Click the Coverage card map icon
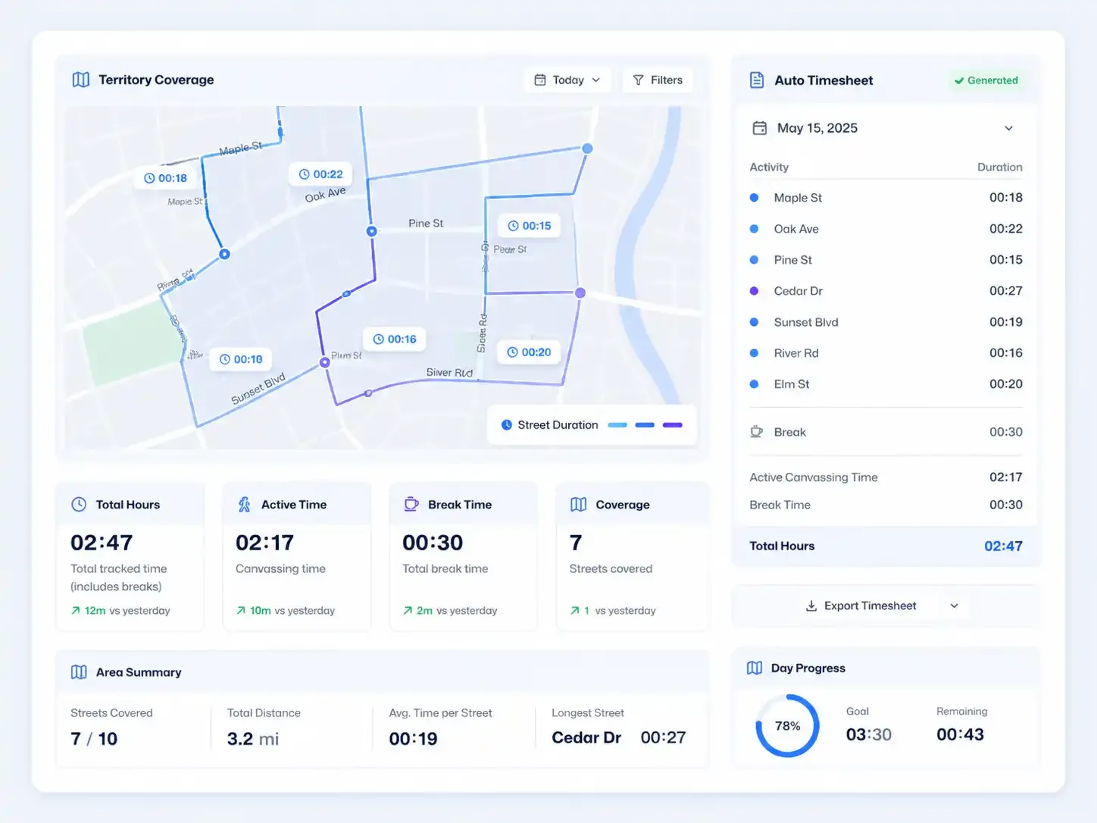The image size is (1097, 823). pyautogui.click(x=579, y=505)
